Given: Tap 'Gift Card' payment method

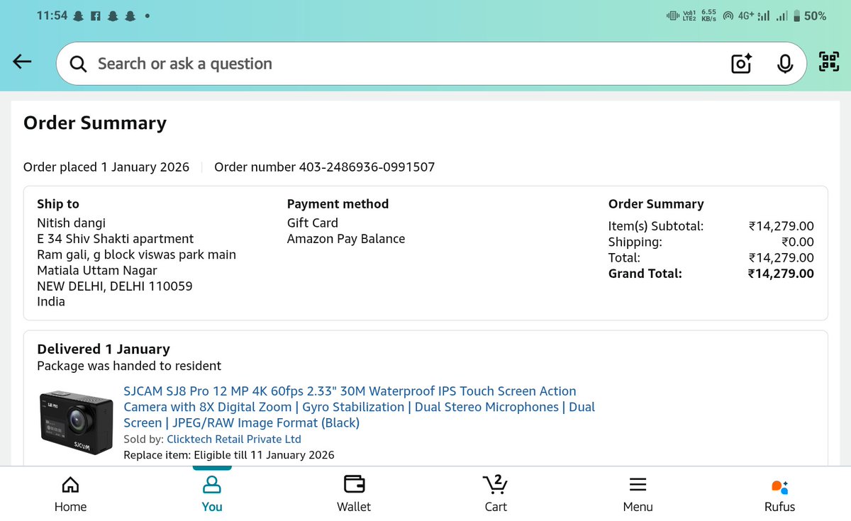Looking at the screenshot, I should tap(313, 223).
